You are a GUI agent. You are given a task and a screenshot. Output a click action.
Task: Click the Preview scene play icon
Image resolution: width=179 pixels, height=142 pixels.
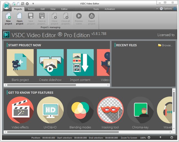coord(79,16)
